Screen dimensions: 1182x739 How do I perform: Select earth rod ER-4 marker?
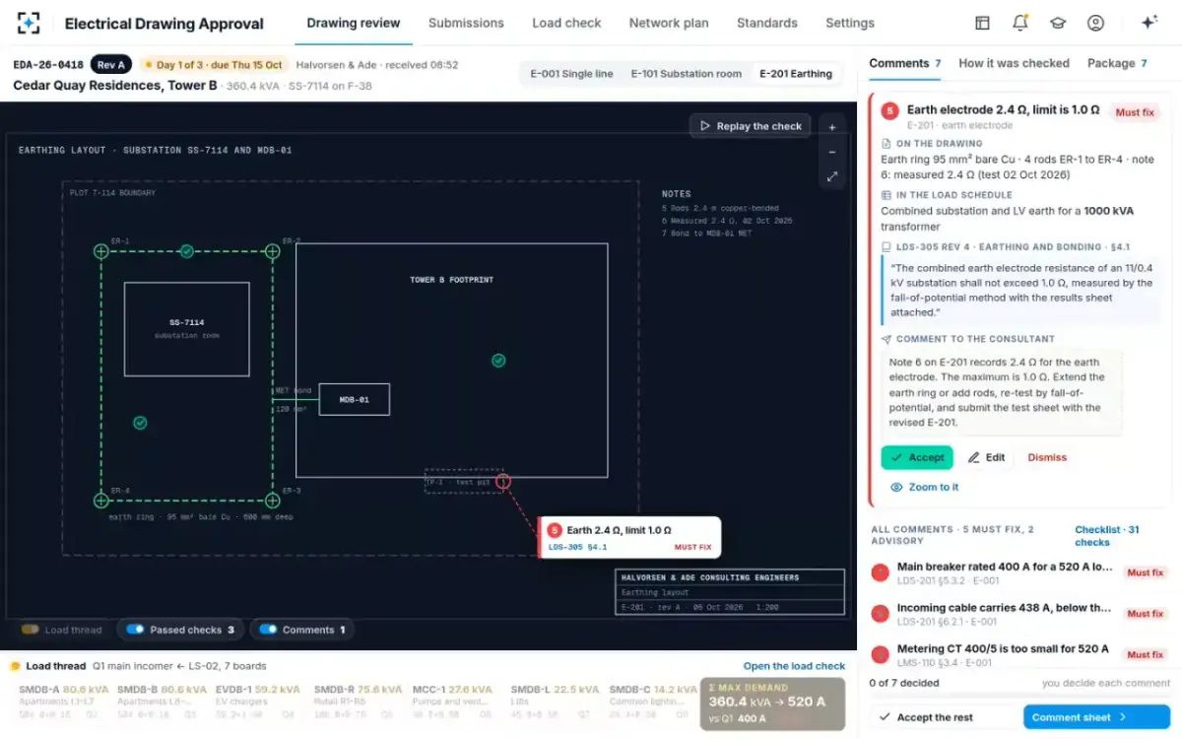point(100,501)
